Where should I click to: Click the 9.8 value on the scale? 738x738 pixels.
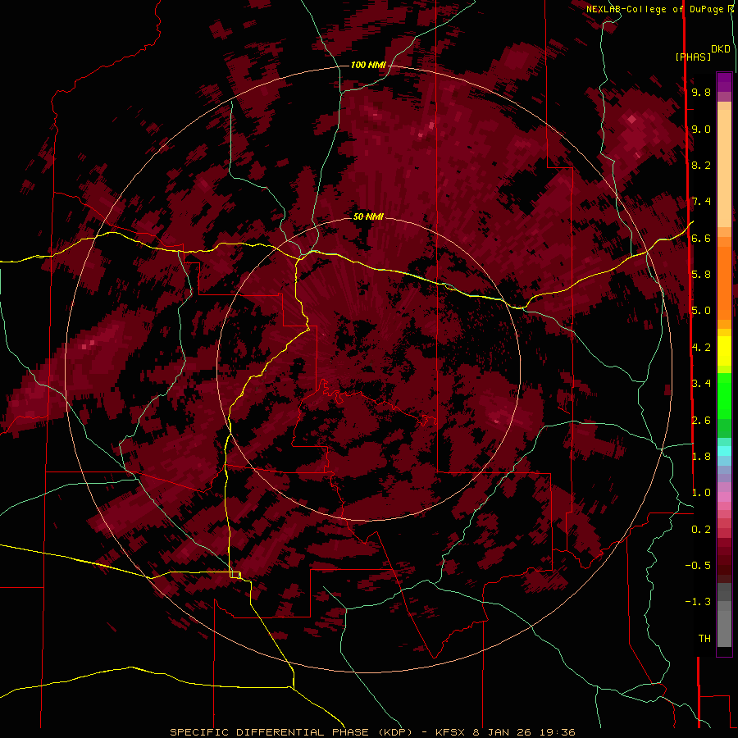(x=701, y=92)
